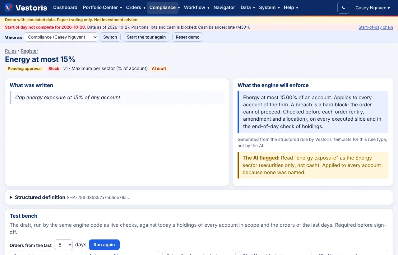Click the Pending approval status badge
398x255 pixels.
25,69
